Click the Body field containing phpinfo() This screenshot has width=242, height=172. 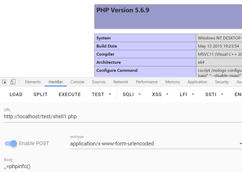[x=123, y=167]
